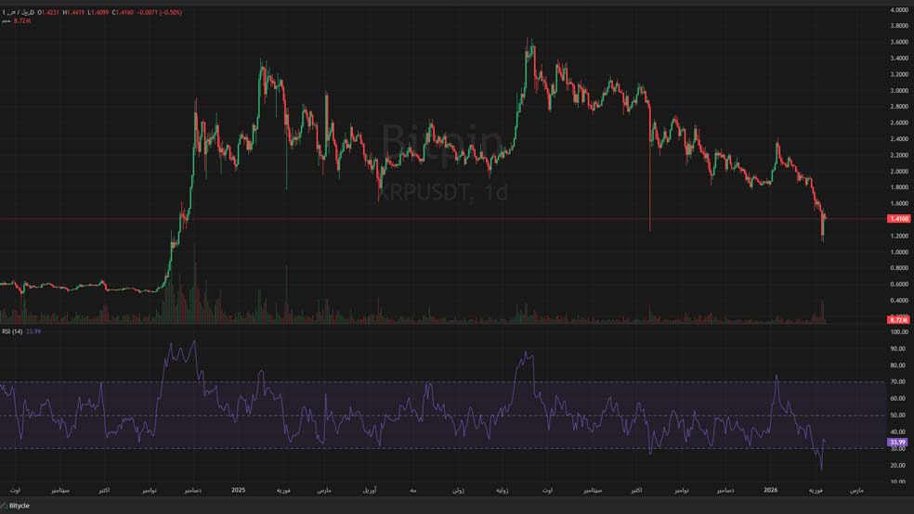Click the 100.00 level on the RSI axis
Viewport: 914px width, 514px height.
[898, 331]
